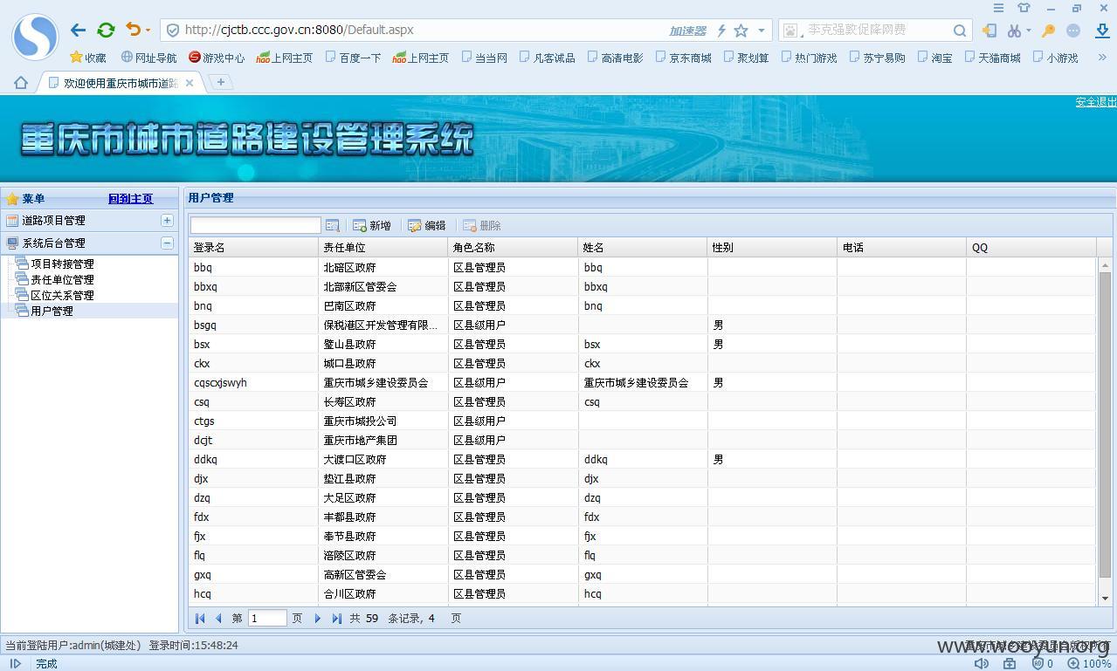This screenshot has width=1117, height=671.
Task: Click the browser search box field
Action: pos(875,30)
